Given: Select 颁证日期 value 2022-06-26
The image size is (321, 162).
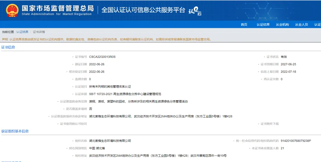Looking at the screenshot, I should tap(97, 64).
